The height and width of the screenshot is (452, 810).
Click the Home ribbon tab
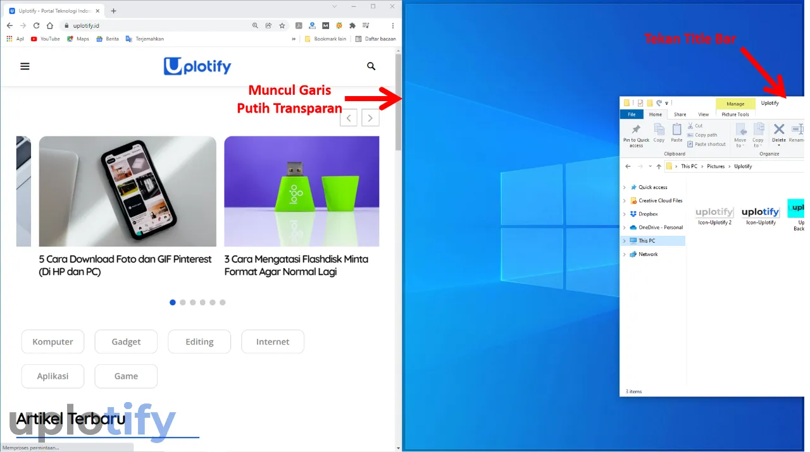click(656, 114)
